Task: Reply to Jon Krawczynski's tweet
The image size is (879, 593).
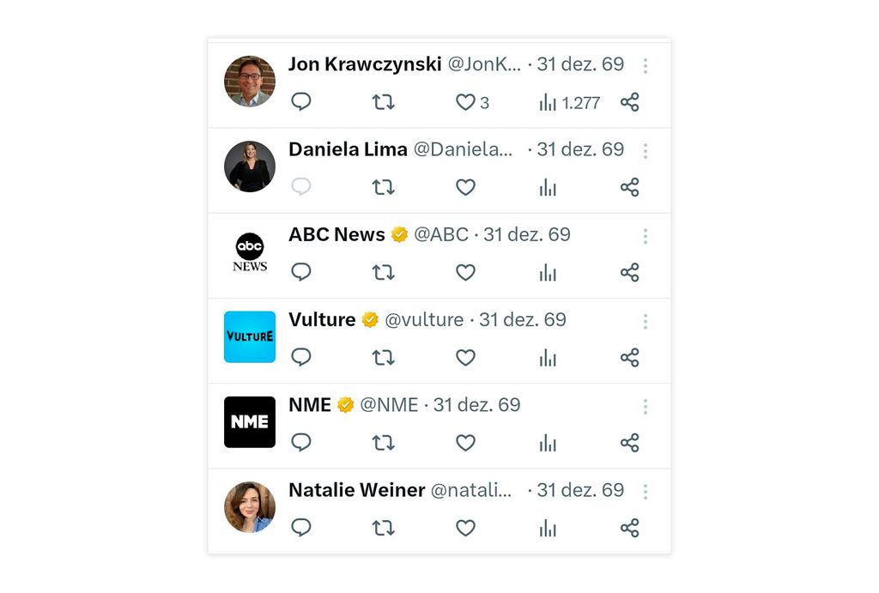Action: click(301, 101)
